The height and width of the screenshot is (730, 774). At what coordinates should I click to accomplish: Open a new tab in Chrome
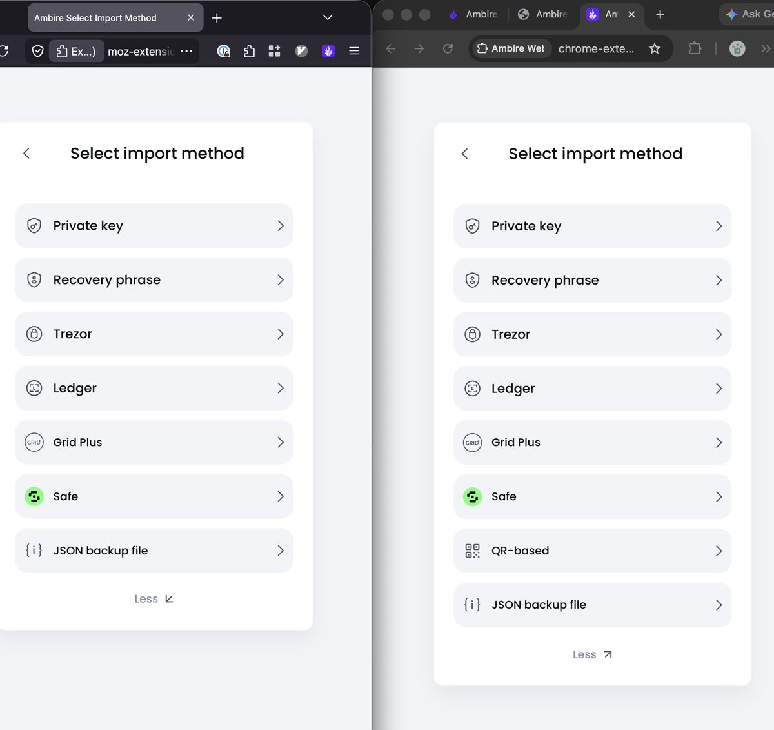click(x=660, y=14)
